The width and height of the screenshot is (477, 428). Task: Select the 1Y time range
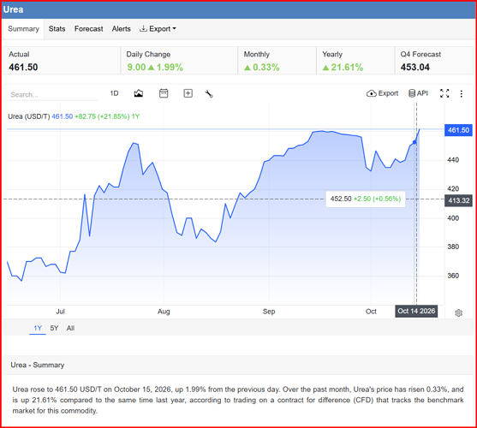point(38,328)
